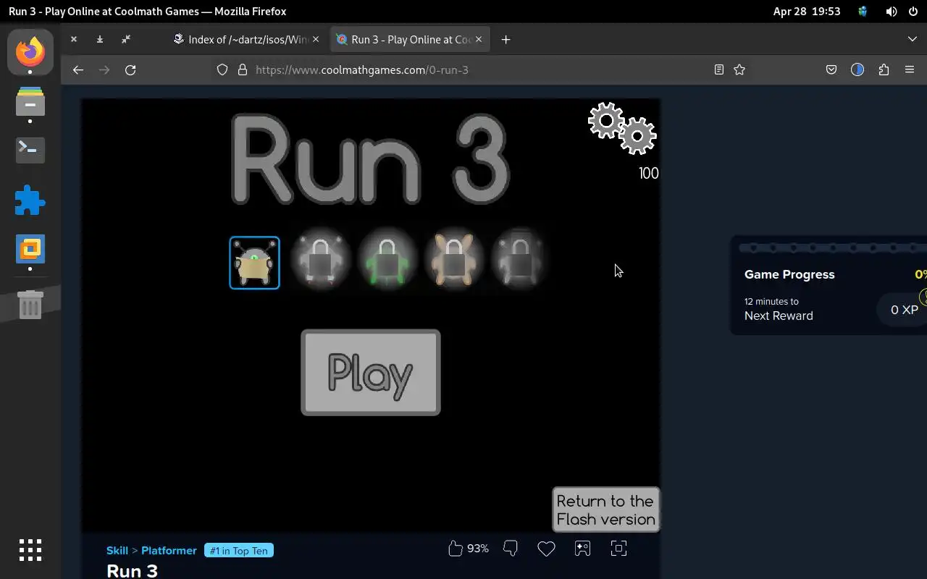Open the game settings gears icon
927x579 pixels.
coord(622,129)
